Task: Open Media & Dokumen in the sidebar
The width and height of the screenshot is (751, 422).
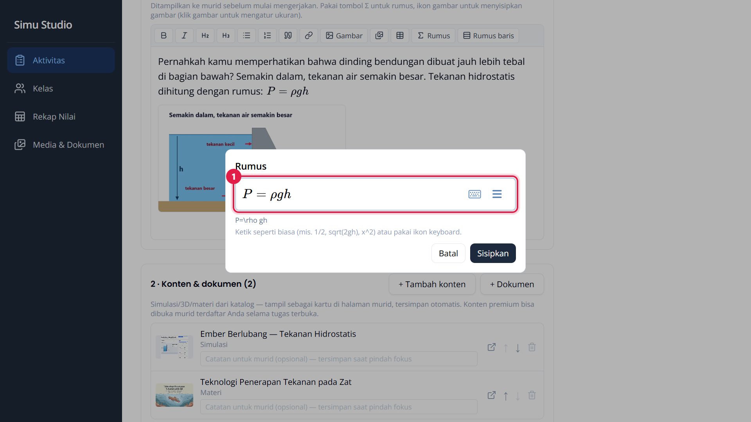Action: click(61, 145)
